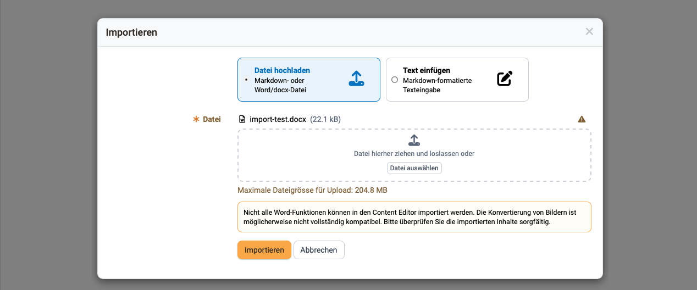Click the Maximale Dateigrösse für Upload text
This screenshot has height=290, width=697.
(312, 191)
